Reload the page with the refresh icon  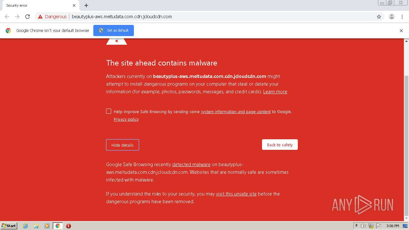[x=27, y=17]
